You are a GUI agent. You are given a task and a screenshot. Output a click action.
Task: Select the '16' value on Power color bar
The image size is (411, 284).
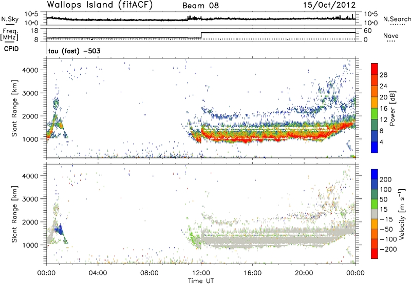383,109
